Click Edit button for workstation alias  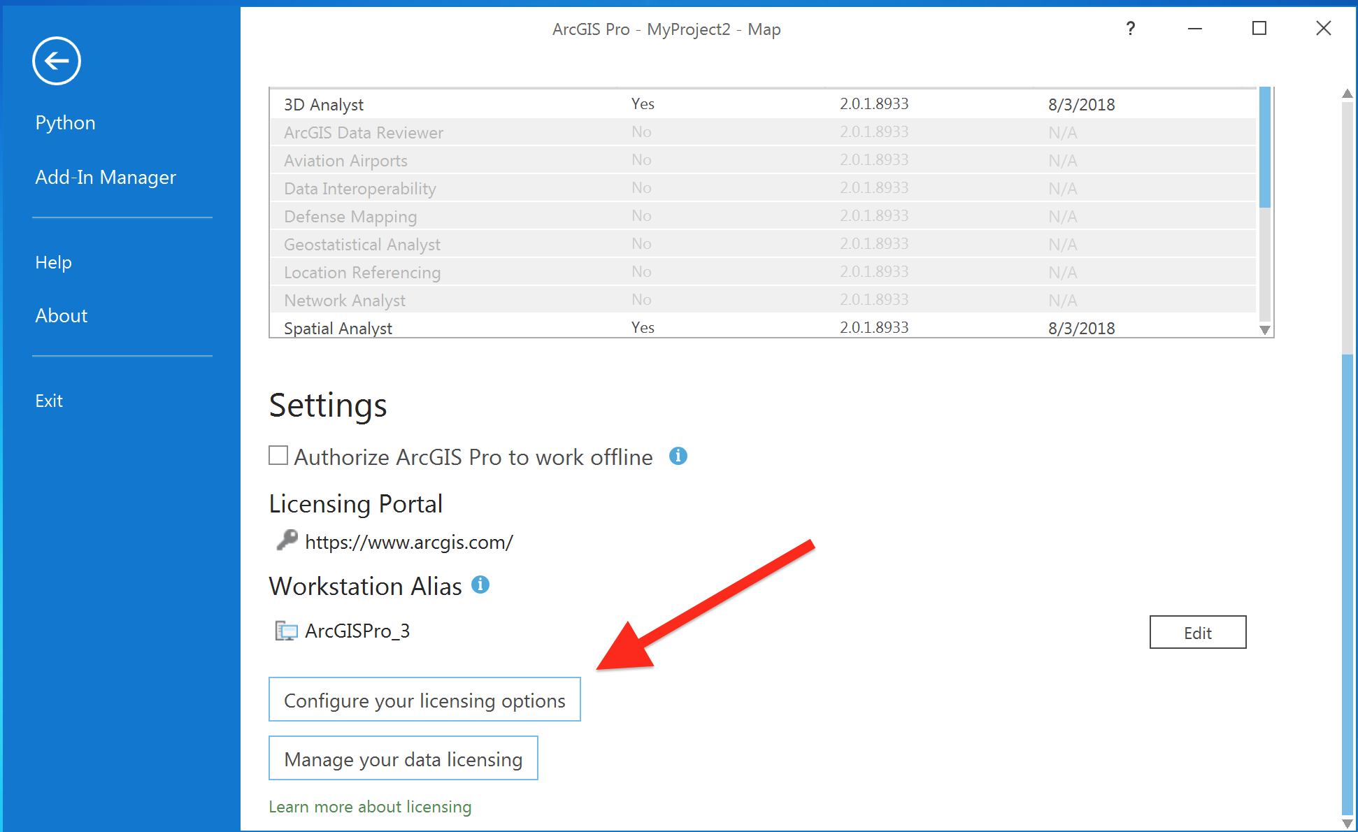(x=1197, y=632)
